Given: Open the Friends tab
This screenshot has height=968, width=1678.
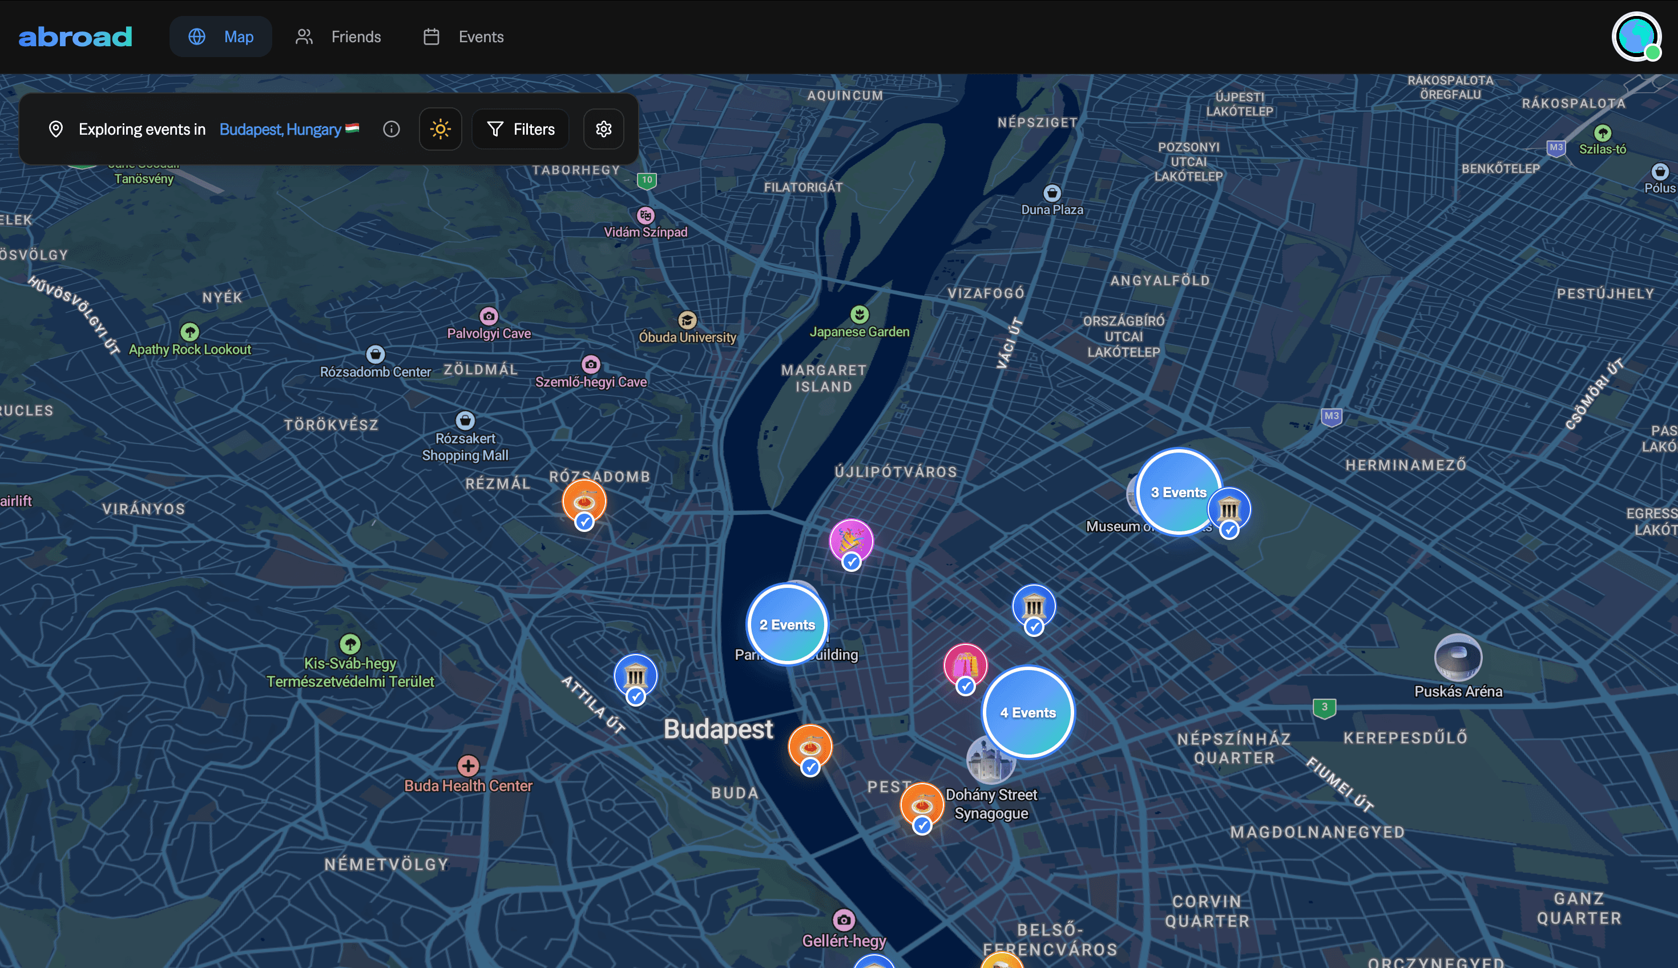Looking at the screenshot, I should point(338,37).
